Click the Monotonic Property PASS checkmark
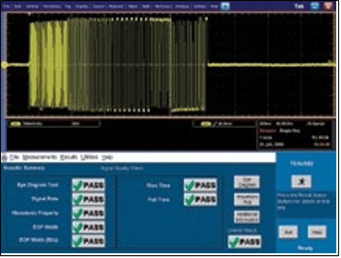This screenshot has height=258, width=341. (78, 213)
